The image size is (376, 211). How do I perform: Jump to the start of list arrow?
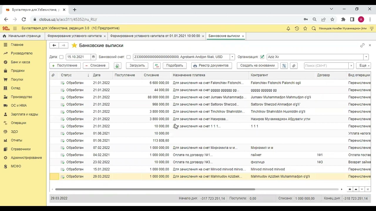(x=350, y=189)
